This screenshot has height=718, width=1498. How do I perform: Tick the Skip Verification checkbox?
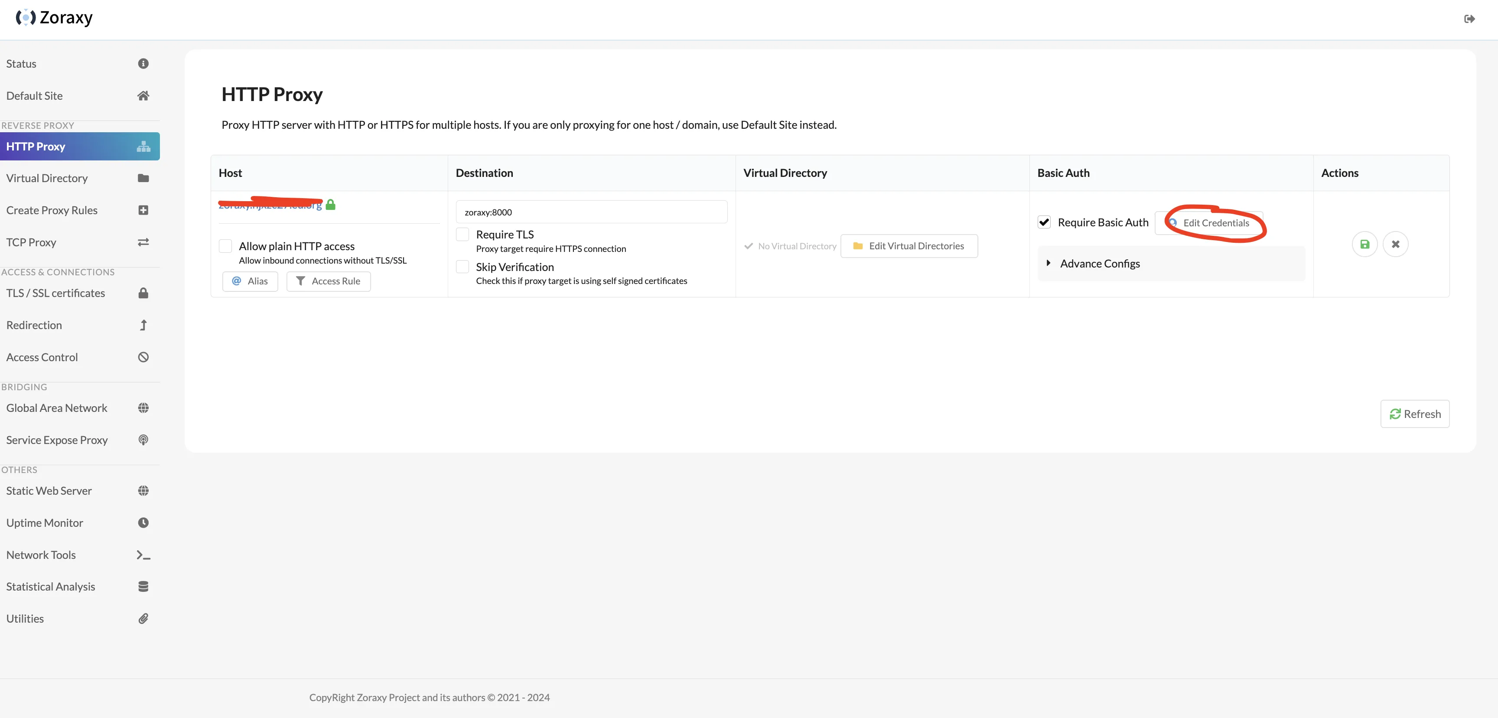coord(462,267)
